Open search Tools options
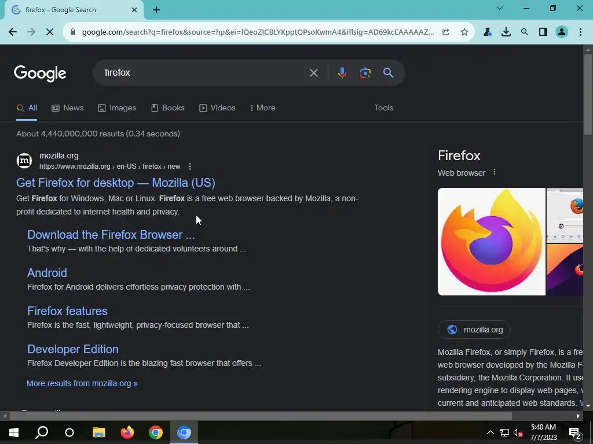Screen dimensions: 593x444 click(x=383, y=108)
